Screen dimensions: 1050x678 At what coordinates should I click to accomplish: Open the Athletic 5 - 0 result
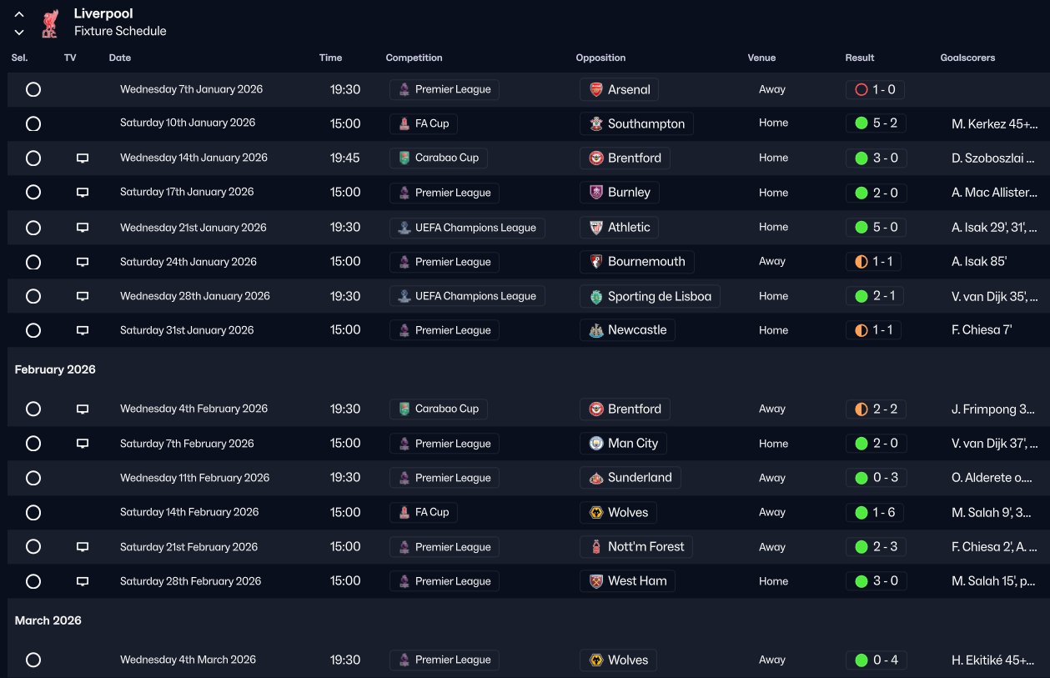click(875, 227)
